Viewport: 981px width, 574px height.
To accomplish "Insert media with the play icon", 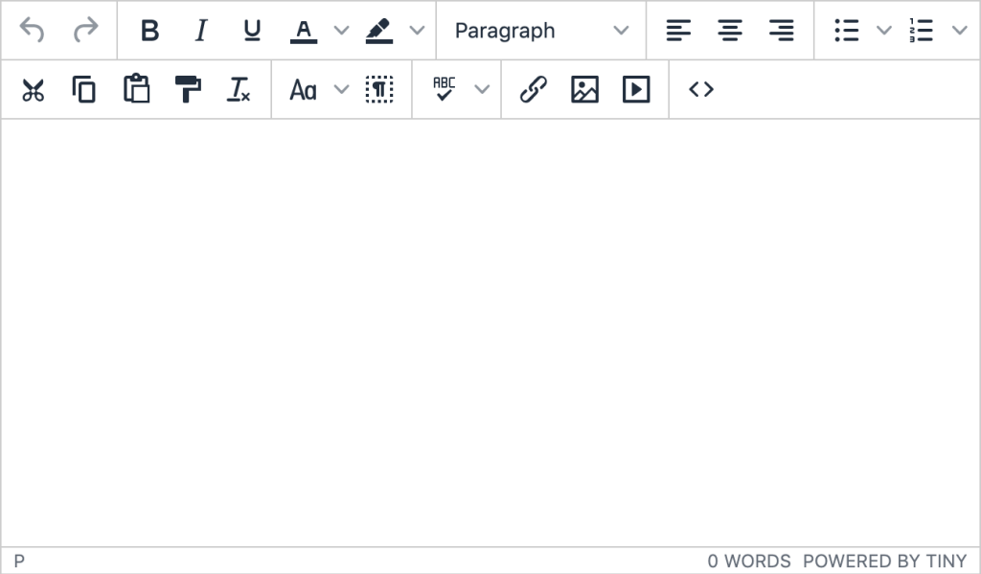I will 636,90.
